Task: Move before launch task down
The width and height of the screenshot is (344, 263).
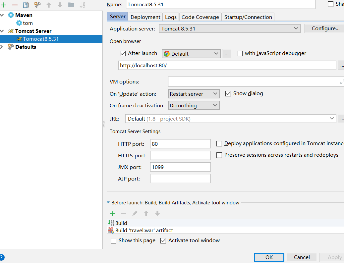Action: [157, 213]
